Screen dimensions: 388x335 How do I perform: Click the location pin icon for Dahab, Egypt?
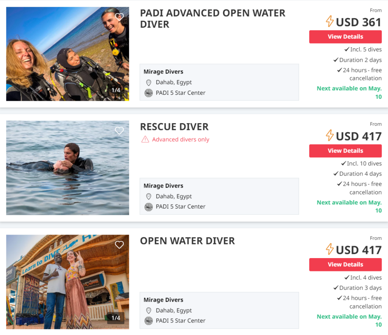click(149, 82)
